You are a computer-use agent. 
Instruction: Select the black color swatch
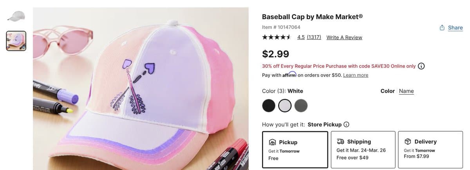click(x=269, y=106)
